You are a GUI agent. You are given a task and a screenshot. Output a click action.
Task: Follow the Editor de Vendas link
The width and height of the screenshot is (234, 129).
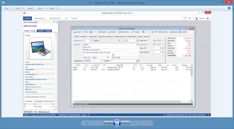30,26
